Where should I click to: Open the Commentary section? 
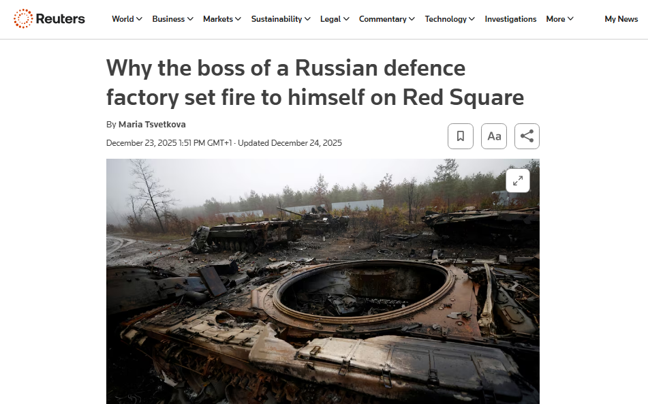[x=383, y=19]
